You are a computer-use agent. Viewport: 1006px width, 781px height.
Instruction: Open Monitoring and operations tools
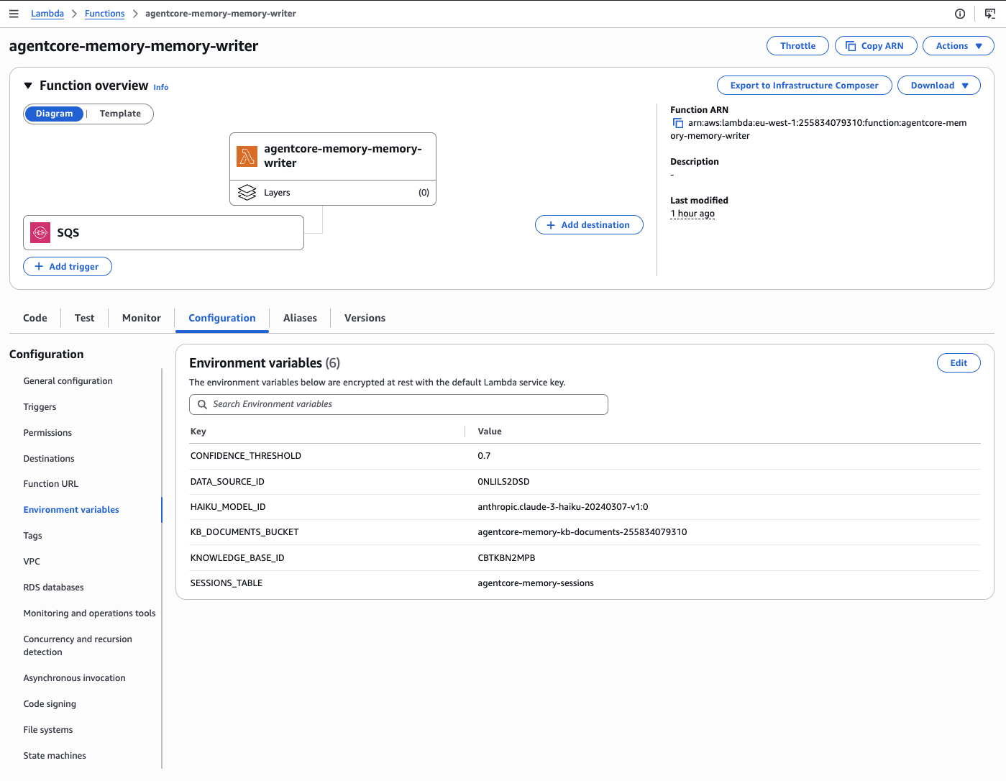click(x=90, y=613)
